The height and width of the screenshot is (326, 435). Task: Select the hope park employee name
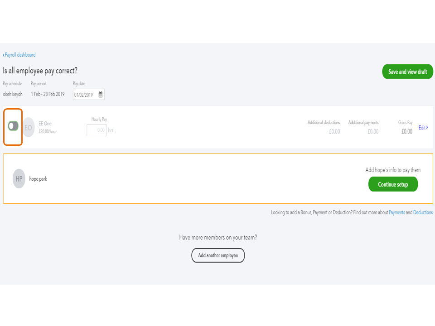pyautogui.click(x=38, y=179)
